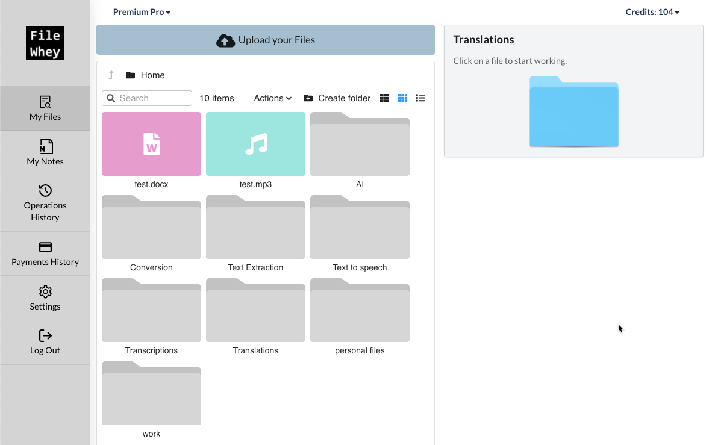Screen dimensions: 712x445
Task: Open My Notes in the sidebar
Action: point(45,153)
